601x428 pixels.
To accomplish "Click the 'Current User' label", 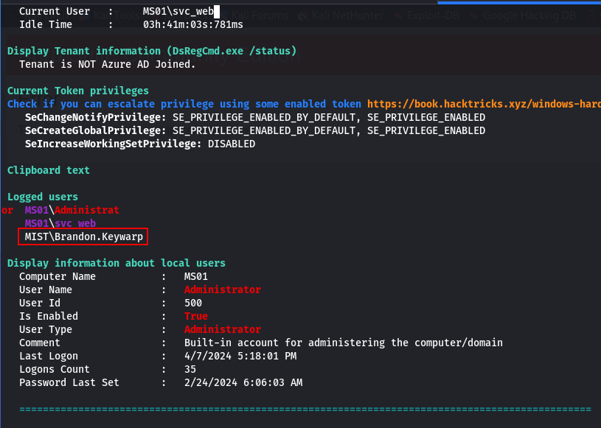I will 55,12.
